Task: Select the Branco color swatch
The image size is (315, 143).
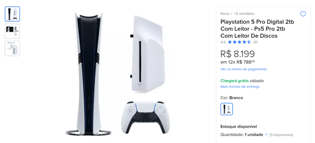Action: point(227,109)
